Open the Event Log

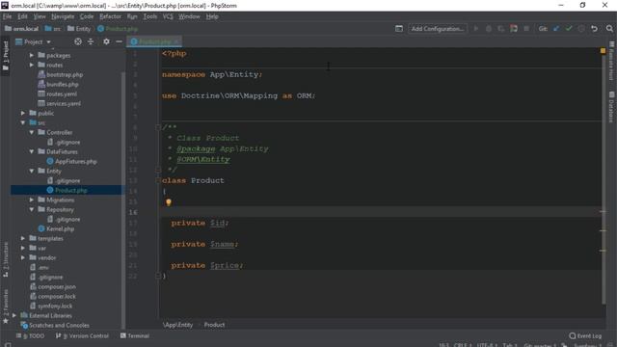[x=585, y=336]
